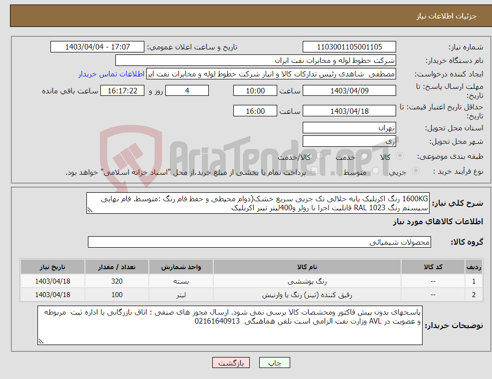Click the date cell in the thinner row

(x=53, y=295)
